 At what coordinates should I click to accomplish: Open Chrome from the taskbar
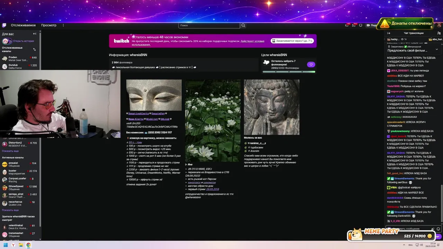(x=28, y=245)
